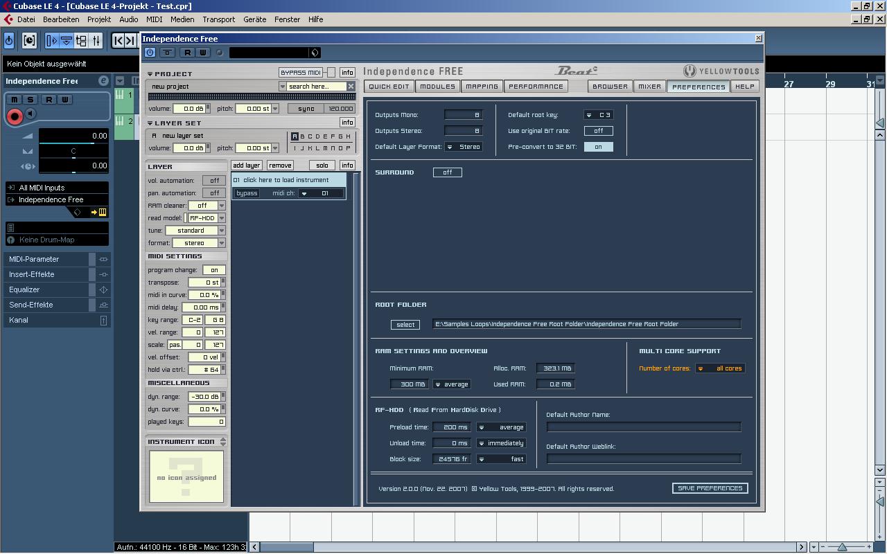Toggle Pre-convert to 32 BIT on switch
The image size is (887, 554).
click(599, 147)
